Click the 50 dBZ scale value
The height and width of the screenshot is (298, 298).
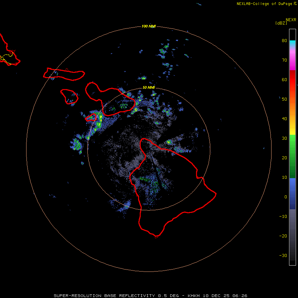click(284, 99)
